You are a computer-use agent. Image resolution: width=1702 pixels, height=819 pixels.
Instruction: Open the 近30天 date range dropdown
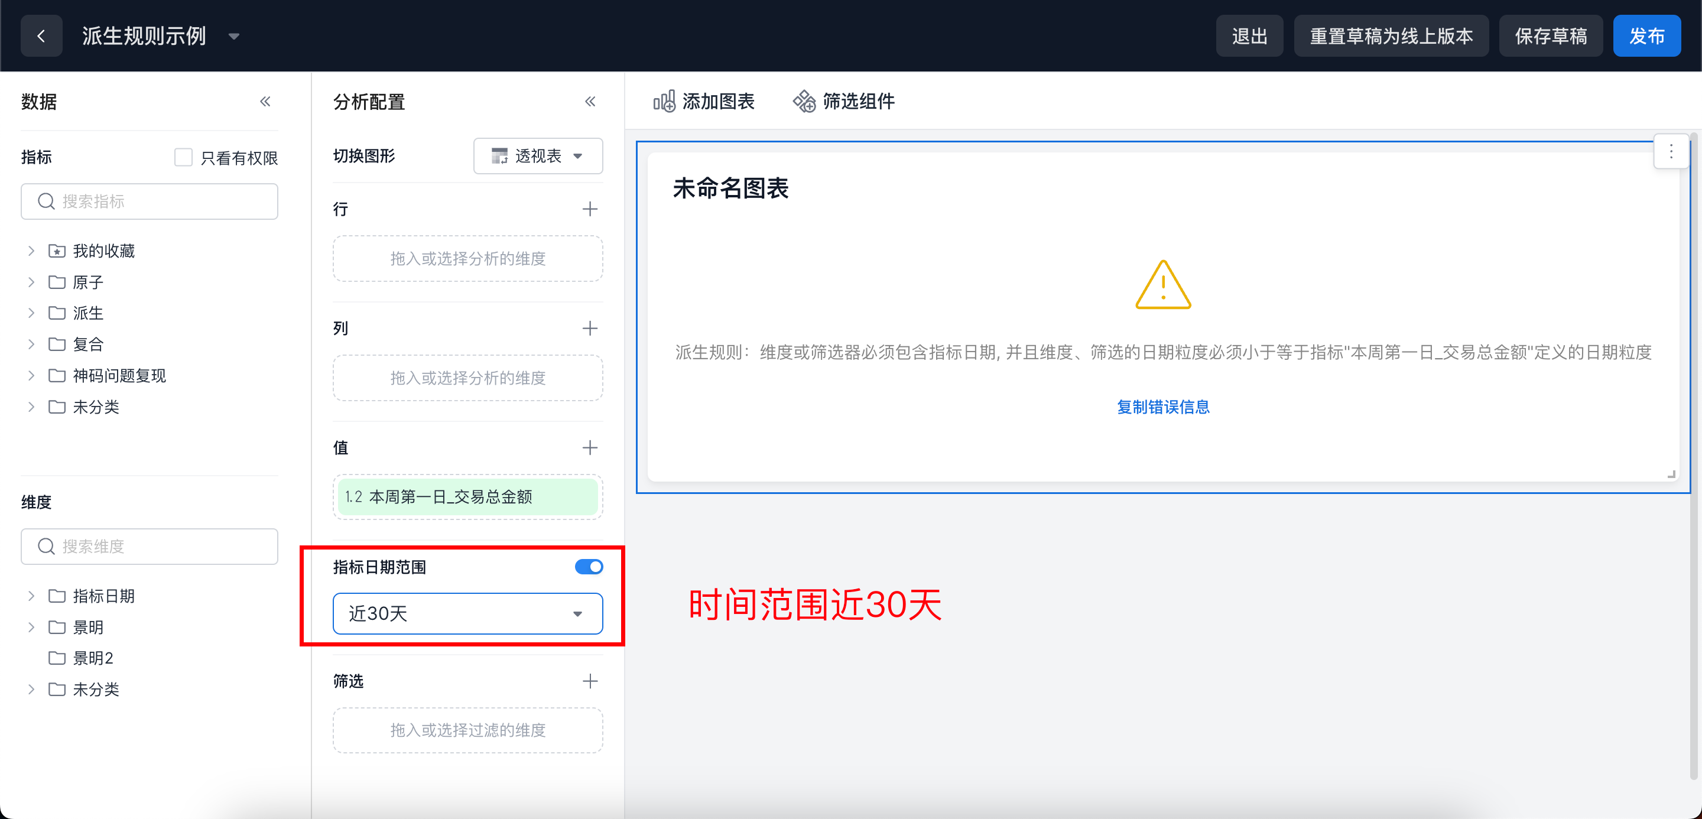click(468, 613)
